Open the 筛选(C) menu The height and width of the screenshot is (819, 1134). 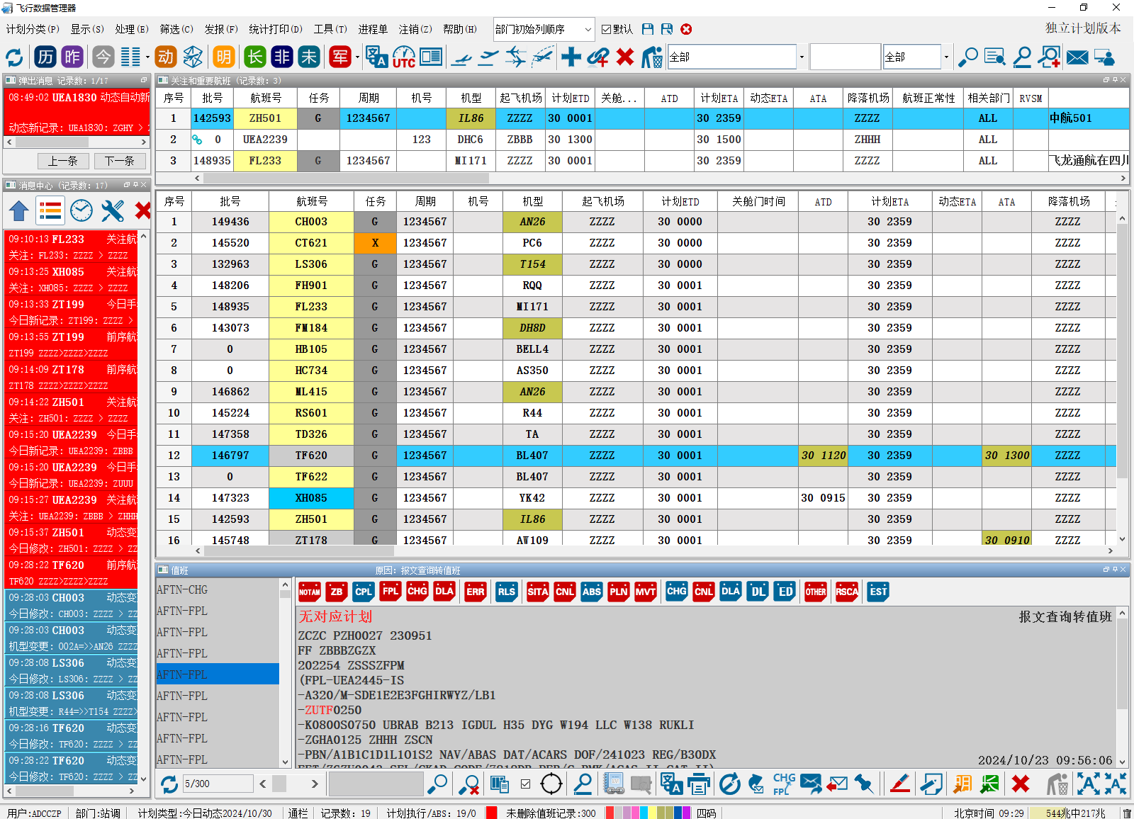[x=176, y=29]
